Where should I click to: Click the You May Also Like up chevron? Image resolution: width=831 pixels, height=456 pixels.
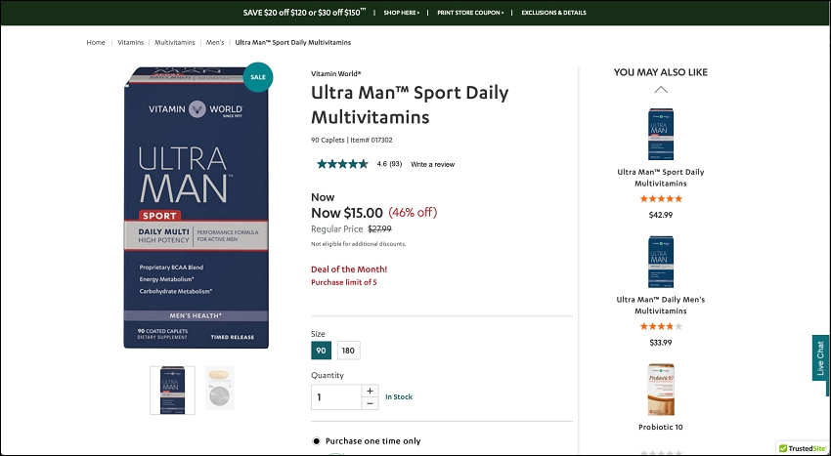[660, 90]
